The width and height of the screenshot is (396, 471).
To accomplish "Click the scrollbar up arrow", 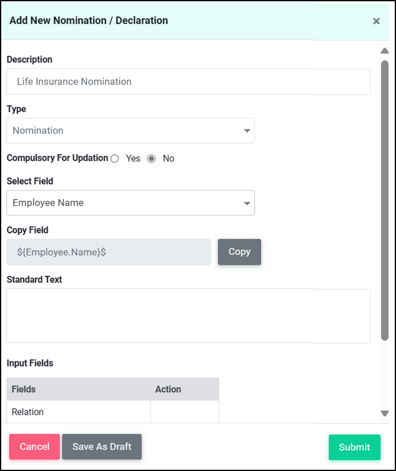I will pyautogui.click(x=384, y=51).
